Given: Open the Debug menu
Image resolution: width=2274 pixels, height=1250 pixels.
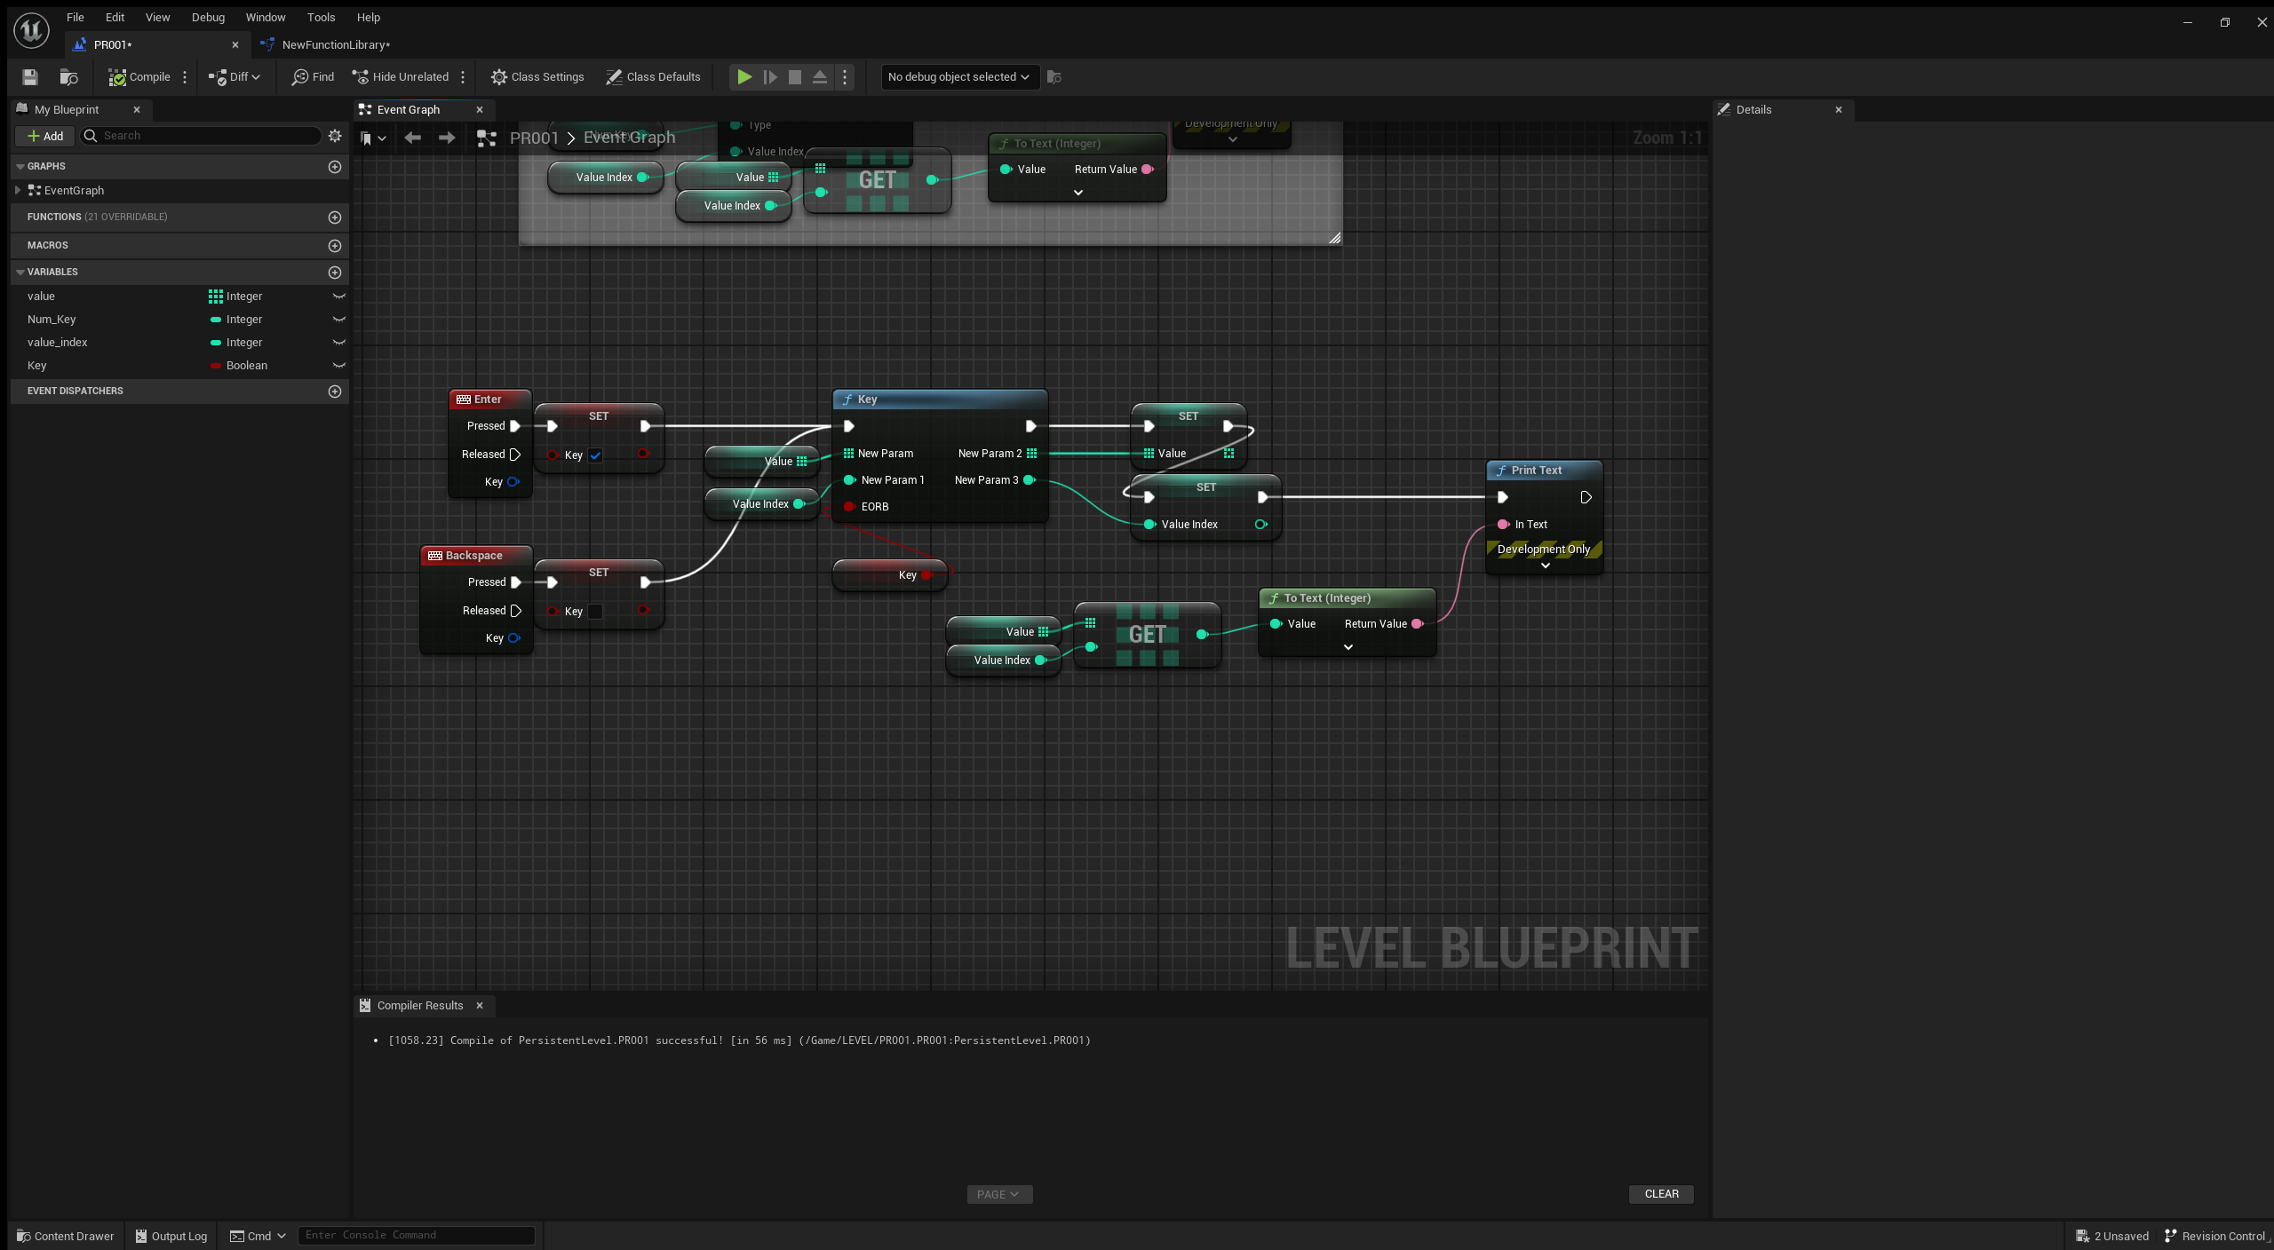Looking at the screenshot, I should click(208, 17).
